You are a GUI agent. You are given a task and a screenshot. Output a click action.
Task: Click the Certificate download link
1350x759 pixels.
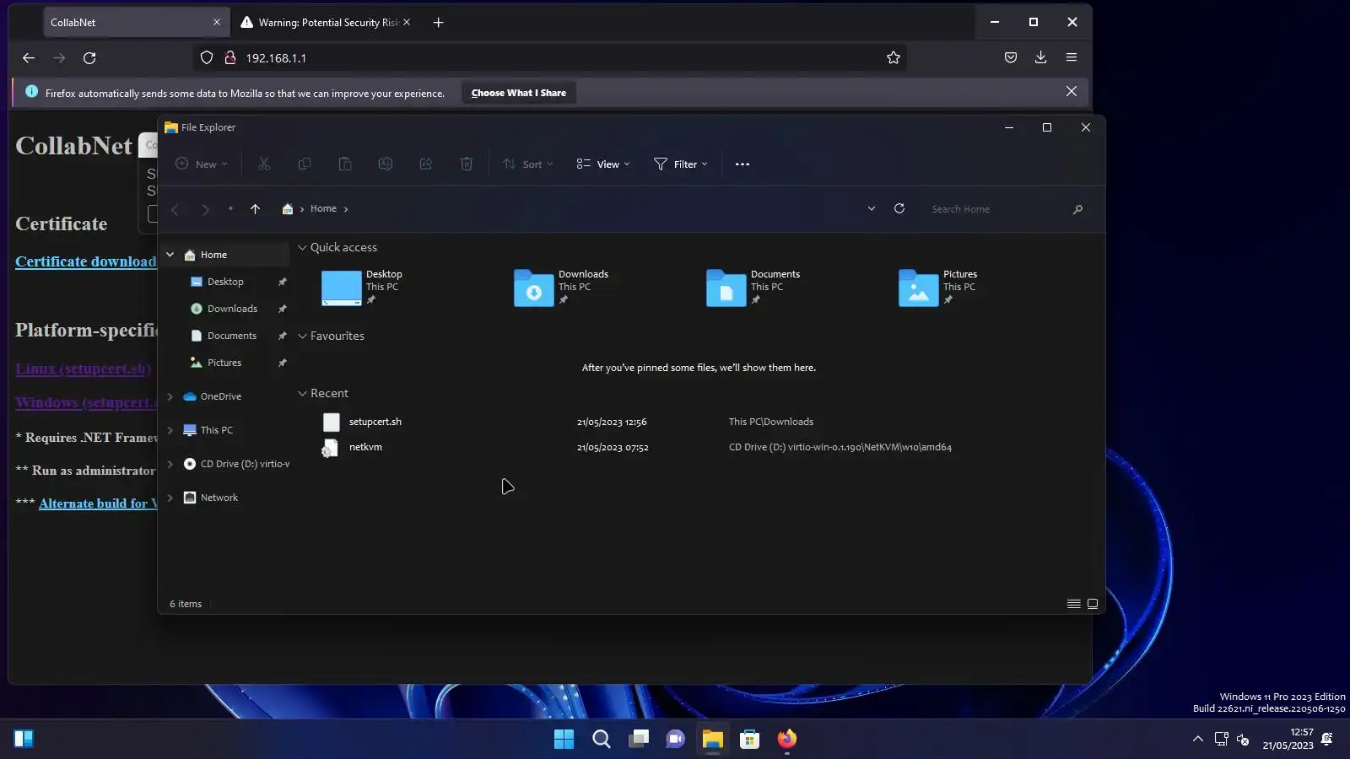point(86,261)
